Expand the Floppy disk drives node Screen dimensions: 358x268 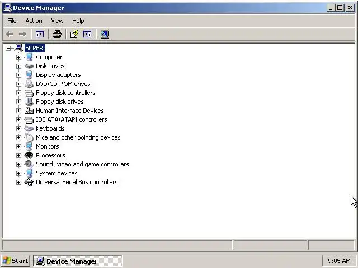coord(18,102)
